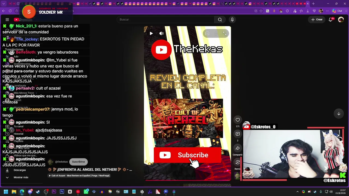Start voice search with the microphone
The width and height of the screenshot is (349, 196).
(232, 20)
